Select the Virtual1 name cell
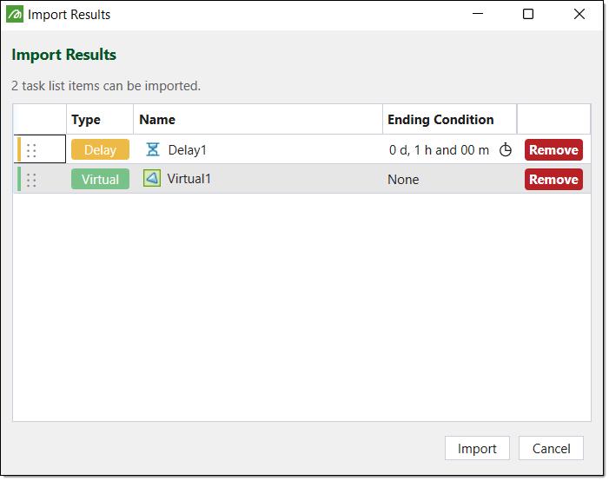 click(189, 179)
